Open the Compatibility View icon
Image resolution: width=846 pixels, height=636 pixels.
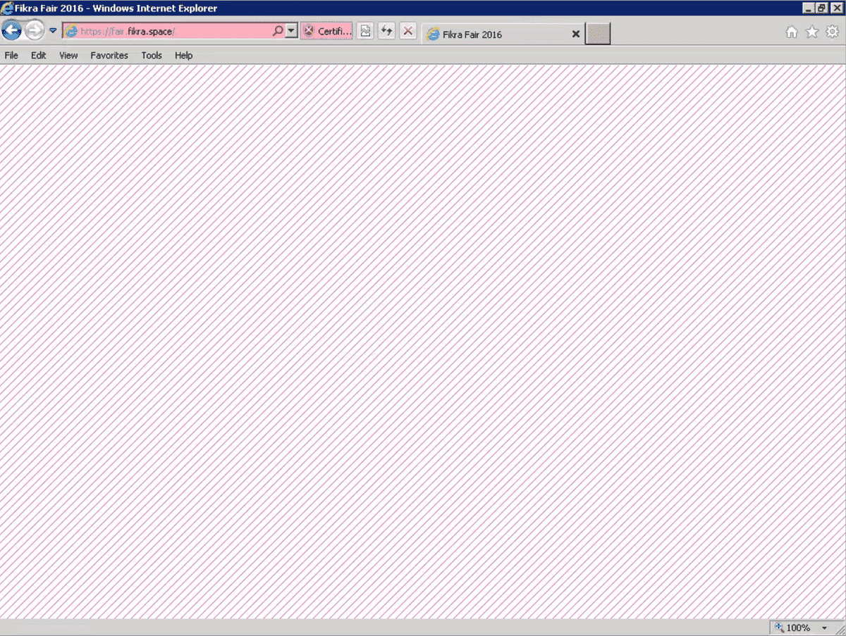click(365, 31)
